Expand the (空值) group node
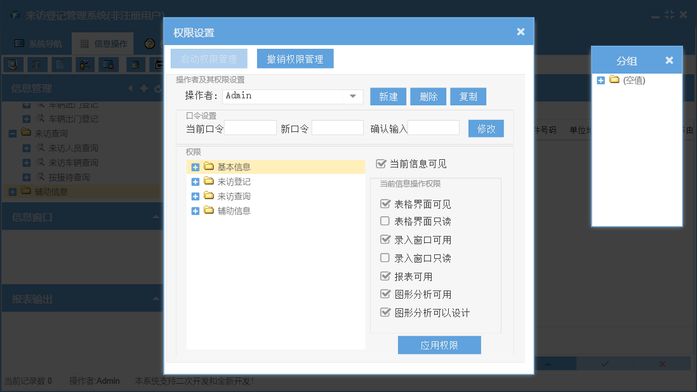 [601, 80]
